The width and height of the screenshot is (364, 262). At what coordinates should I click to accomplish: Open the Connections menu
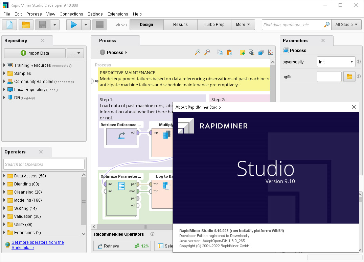71,14
